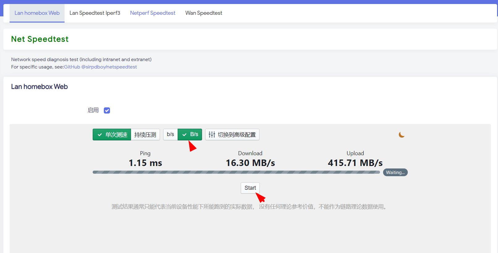The height and width of the screenshot is (253, 498).
Task: Open the Netperf Speedtest tab
Action: (x=153, y=13)
